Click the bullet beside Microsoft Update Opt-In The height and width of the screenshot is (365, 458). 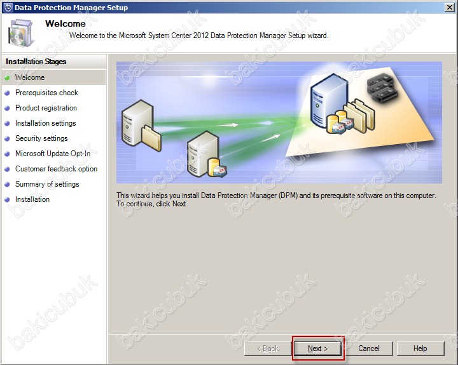[7, 154]
